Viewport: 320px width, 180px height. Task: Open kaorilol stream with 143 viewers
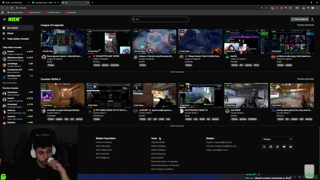coord(154,41)
